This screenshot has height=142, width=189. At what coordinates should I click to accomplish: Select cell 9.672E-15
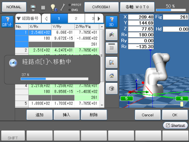pyautogui.click(x=63, y=38)
